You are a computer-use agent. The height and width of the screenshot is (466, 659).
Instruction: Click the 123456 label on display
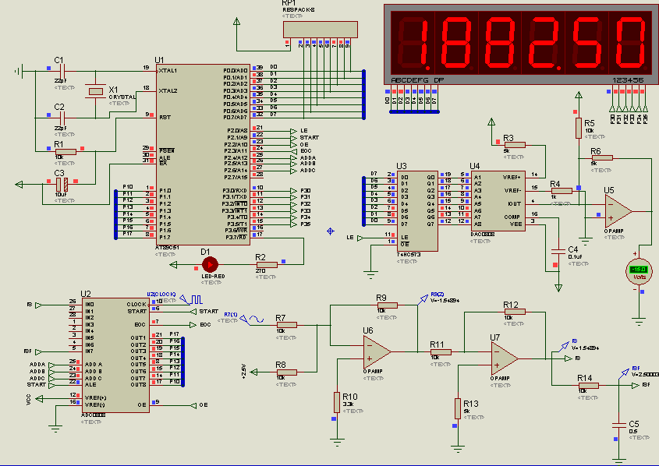pos(629,80)
